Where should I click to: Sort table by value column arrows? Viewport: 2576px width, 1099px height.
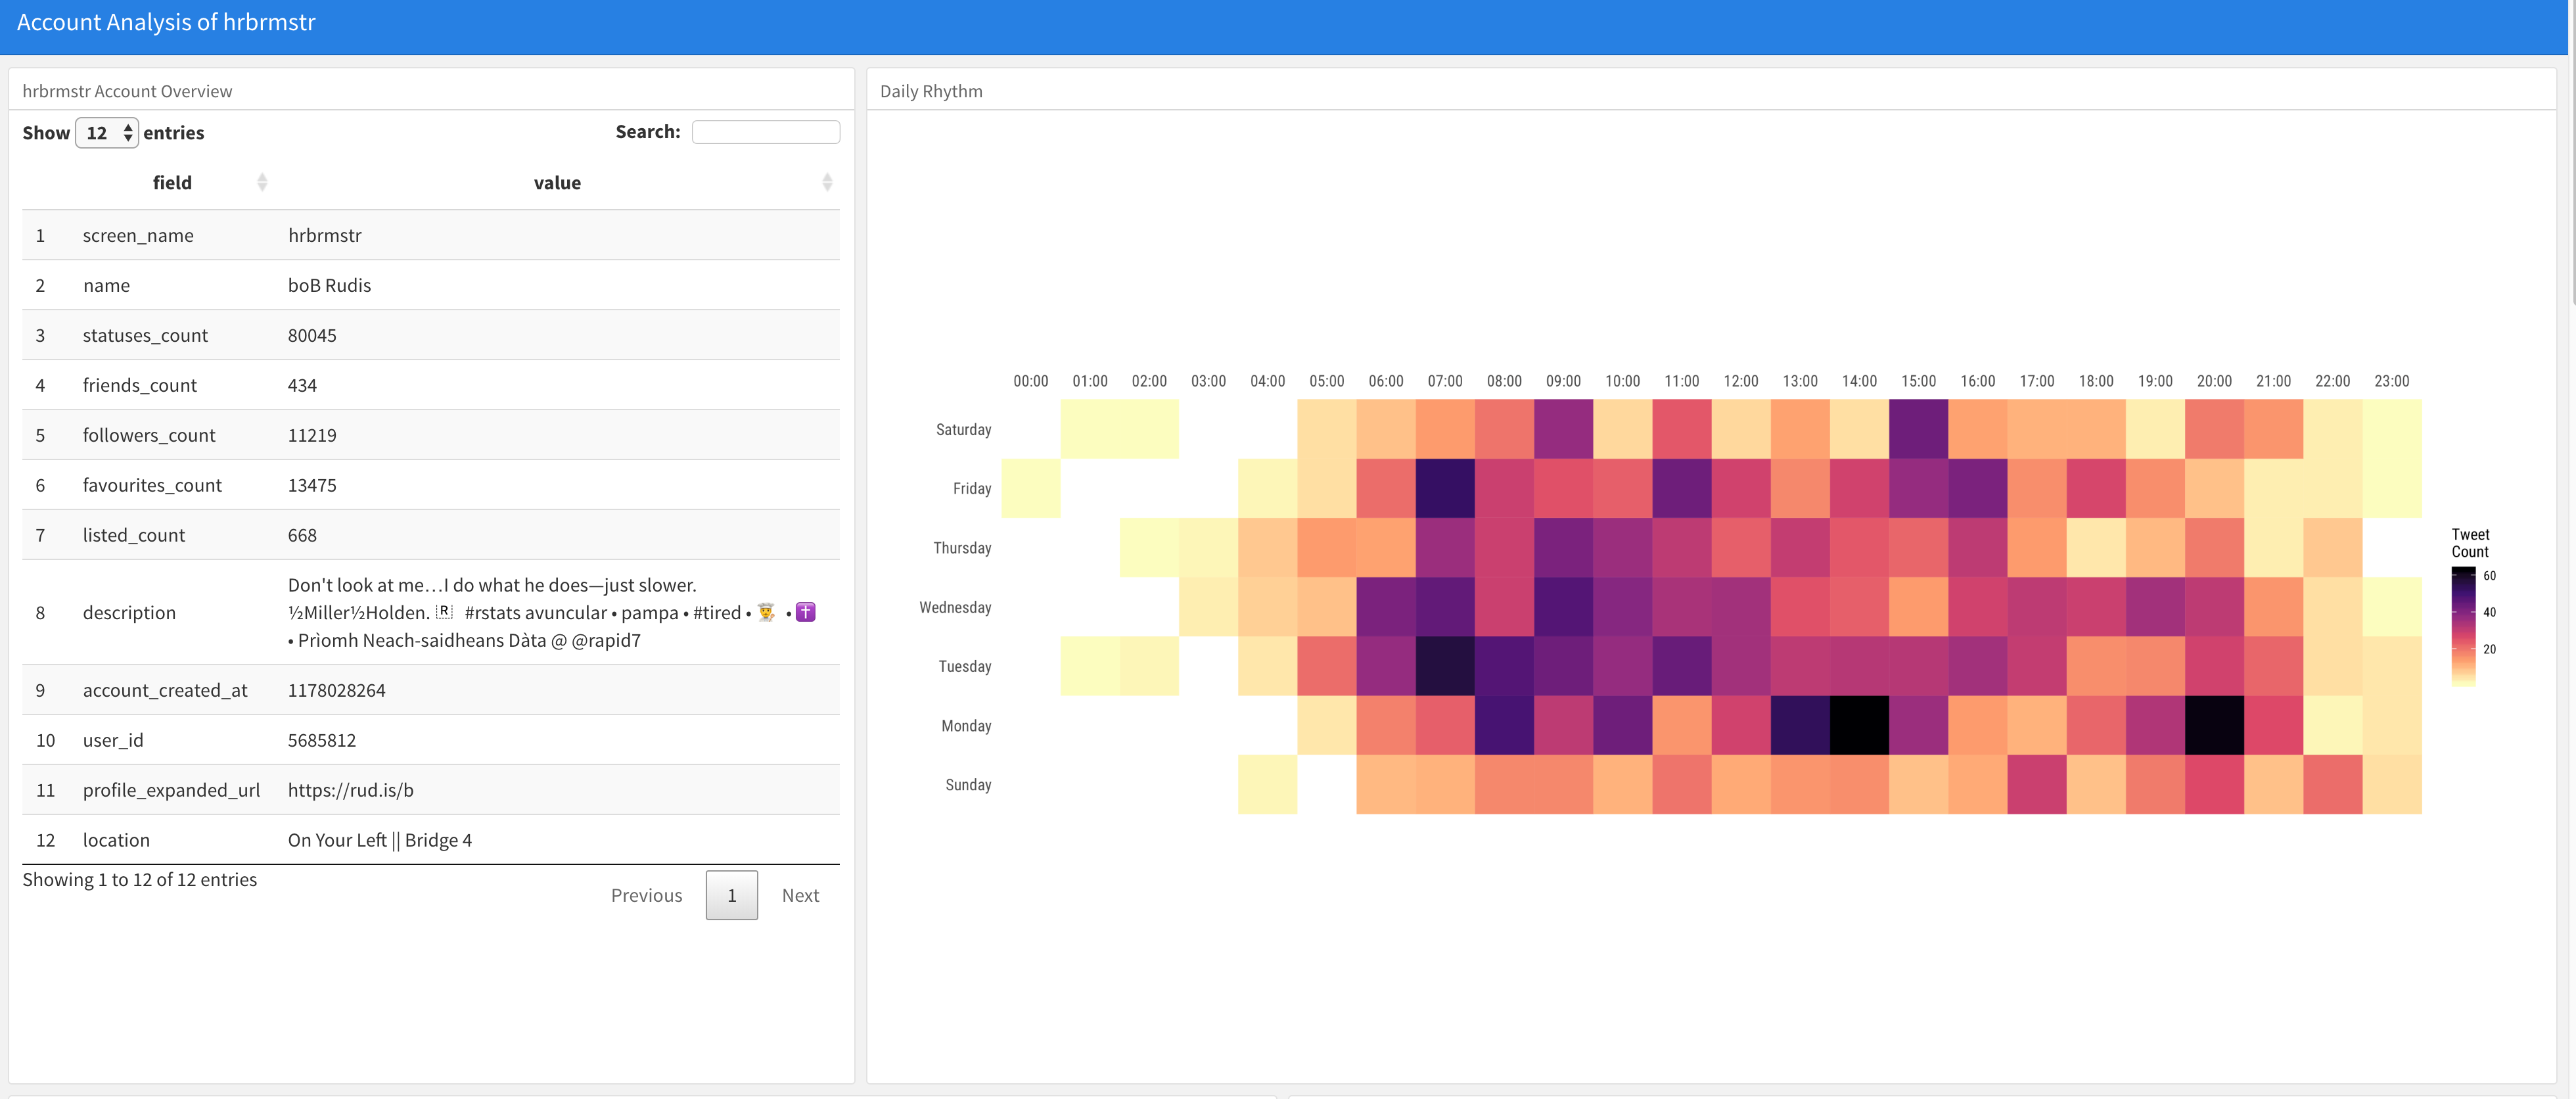tap(827, 182)
